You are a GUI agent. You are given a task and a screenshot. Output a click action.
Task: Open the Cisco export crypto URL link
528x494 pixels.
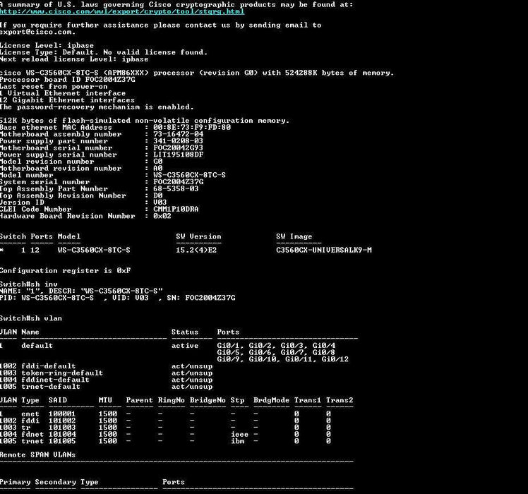[122, 11]
